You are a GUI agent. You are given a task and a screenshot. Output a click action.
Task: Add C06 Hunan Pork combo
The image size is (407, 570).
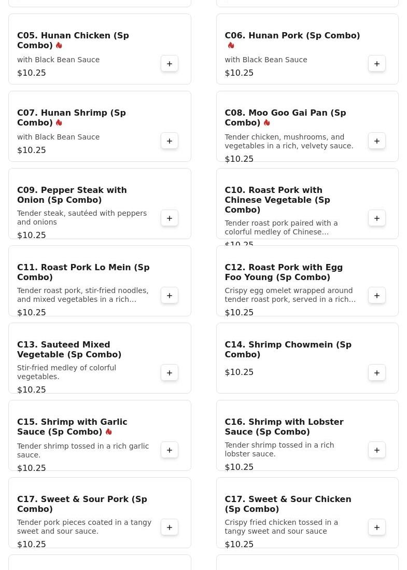[x=377, y=64]
